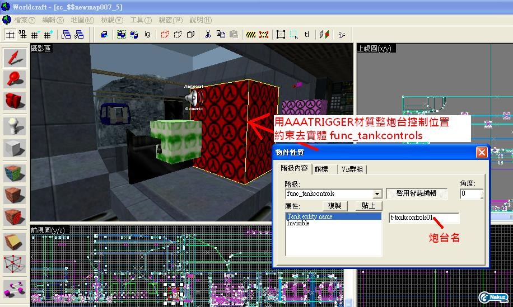This screenshot has height=307, width=513.
Task: Click the Worldcraft document icon in menu bar
Action: coord(7,20)
